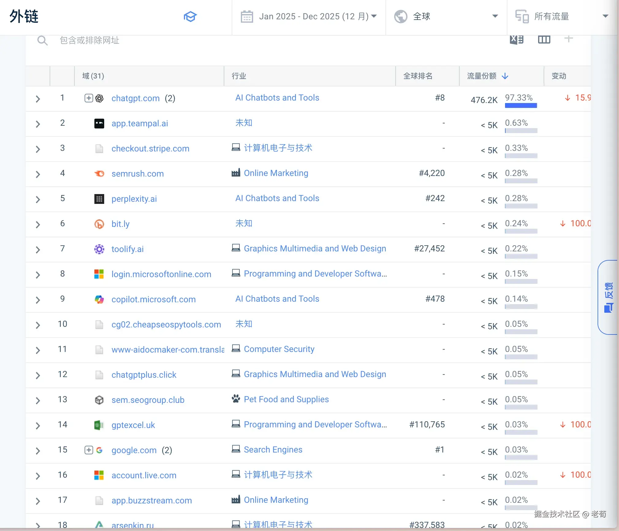Expand the account.live.com row details
The image size is (619, 531).
(x=38, y=476)
